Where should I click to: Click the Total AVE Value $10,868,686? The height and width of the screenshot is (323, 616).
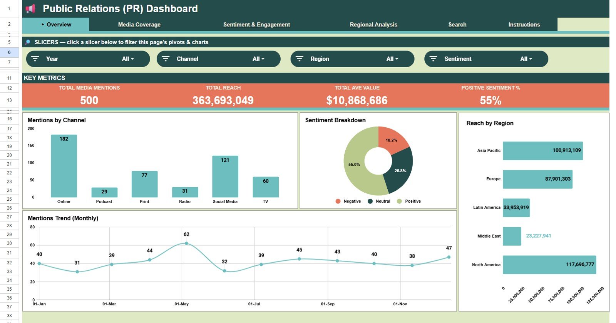click(x=357, y=100)
